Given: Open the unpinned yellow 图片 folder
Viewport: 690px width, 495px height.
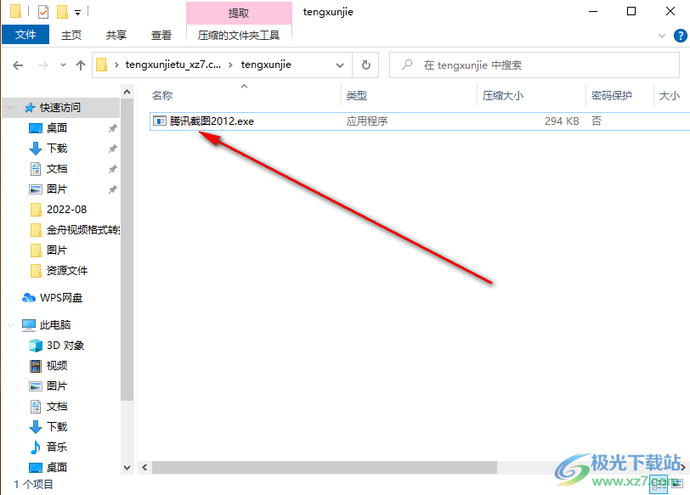Looking at the screenshot, I should pyautogui.click(x=57, y=250).
